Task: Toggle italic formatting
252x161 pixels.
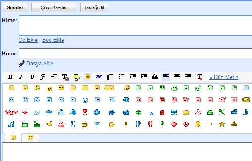Action: 21,77
